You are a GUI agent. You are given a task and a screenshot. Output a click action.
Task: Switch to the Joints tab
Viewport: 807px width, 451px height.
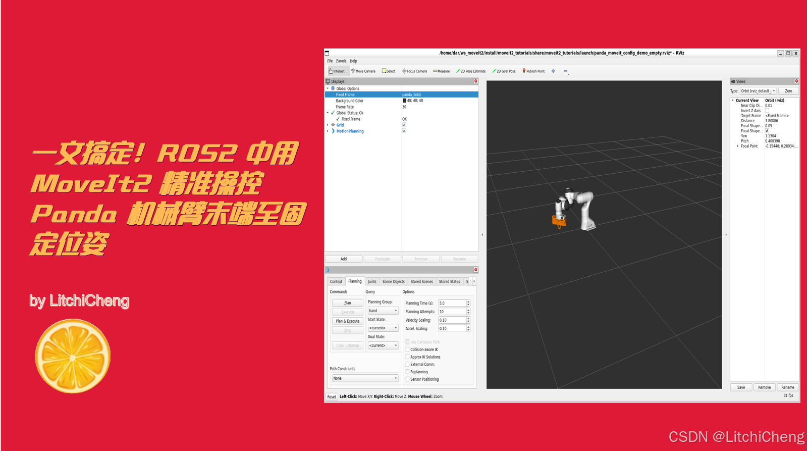coord(372,282)
